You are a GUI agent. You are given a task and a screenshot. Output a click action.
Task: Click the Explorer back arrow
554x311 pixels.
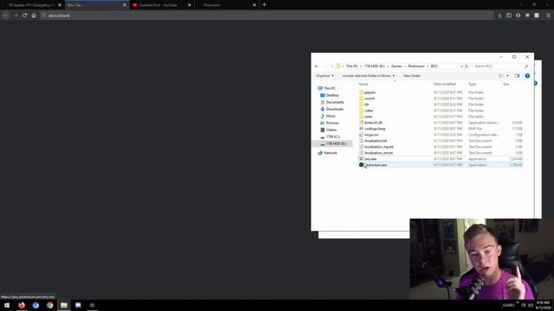[x=317, y=67]
